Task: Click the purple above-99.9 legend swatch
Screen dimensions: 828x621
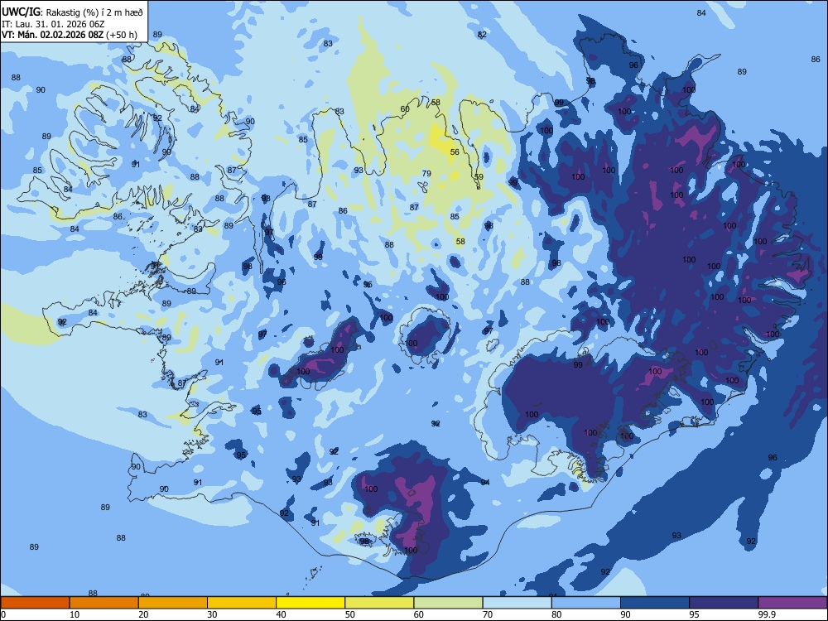Action: point(792,603)
